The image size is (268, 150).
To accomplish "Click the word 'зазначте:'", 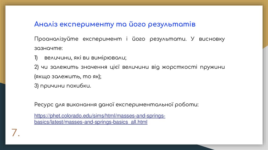I will point(48,48).
